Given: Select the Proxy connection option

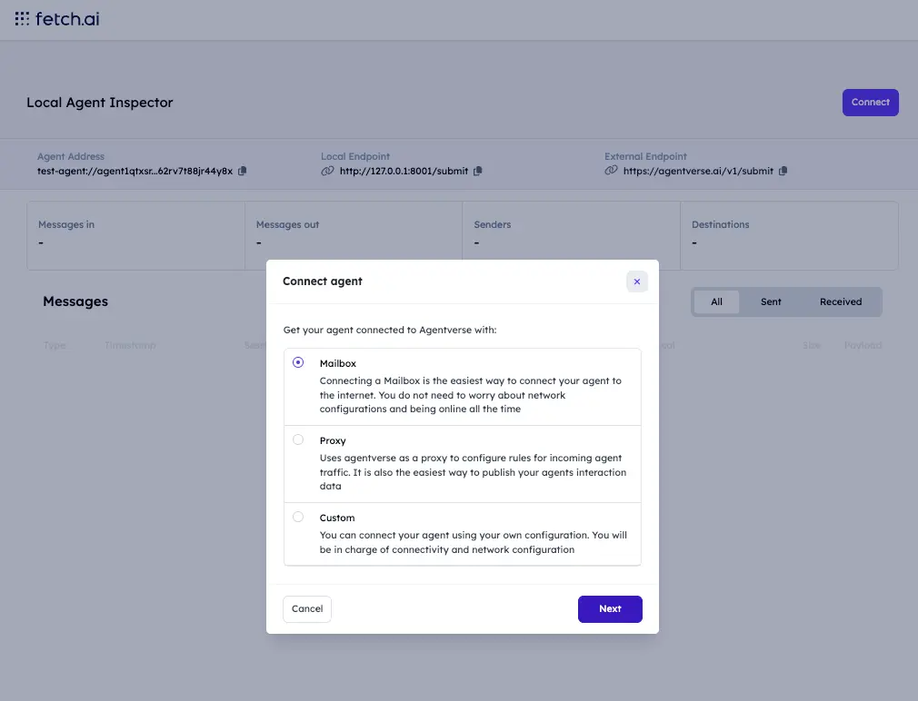Looking at the screenshot, I should click(x=297, y=439).
